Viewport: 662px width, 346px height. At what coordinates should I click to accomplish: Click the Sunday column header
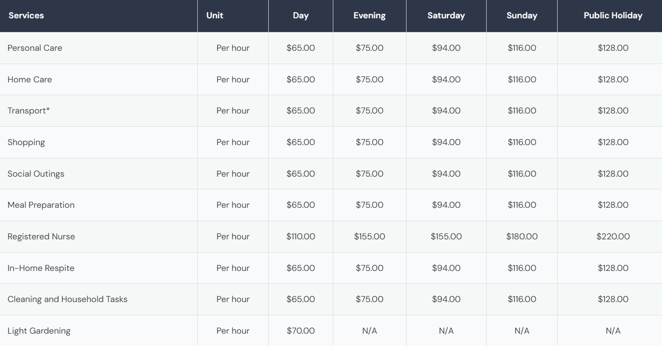point(522,16)
